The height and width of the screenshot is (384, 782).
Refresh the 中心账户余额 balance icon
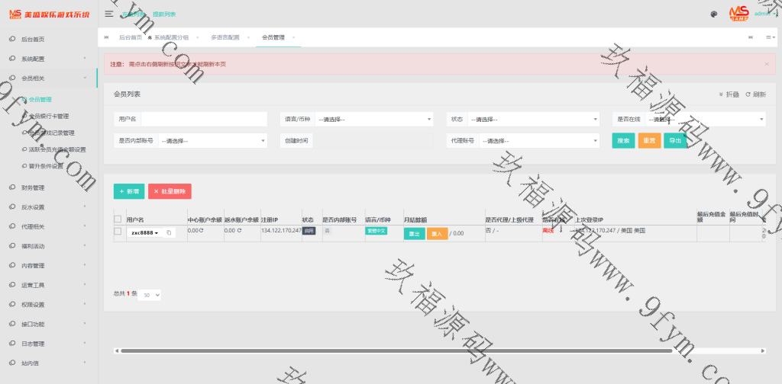(x=202, y=230)
